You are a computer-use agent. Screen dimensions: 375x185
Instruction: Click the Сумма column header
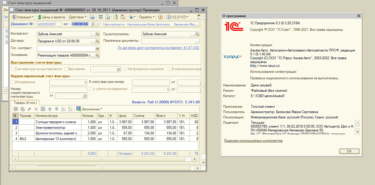click(144, 116)
